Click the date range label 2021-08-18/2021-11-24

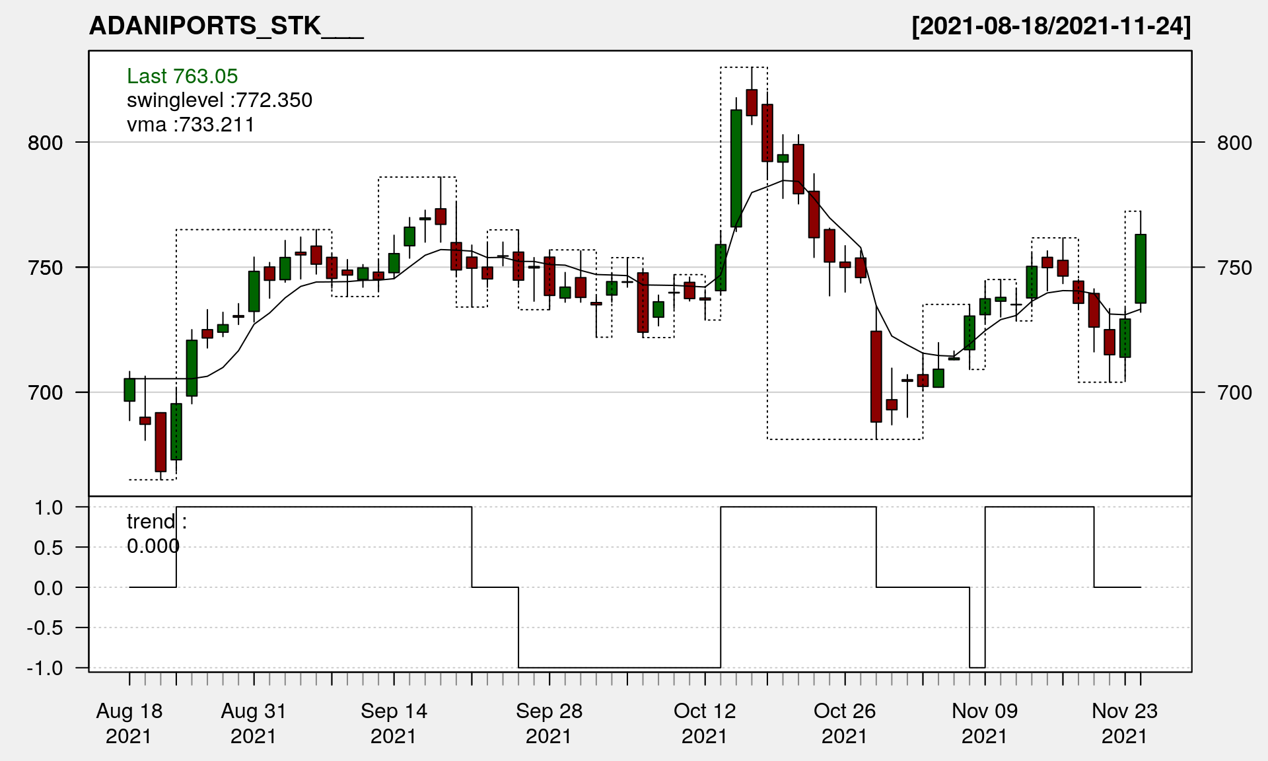click(1051, 26)
